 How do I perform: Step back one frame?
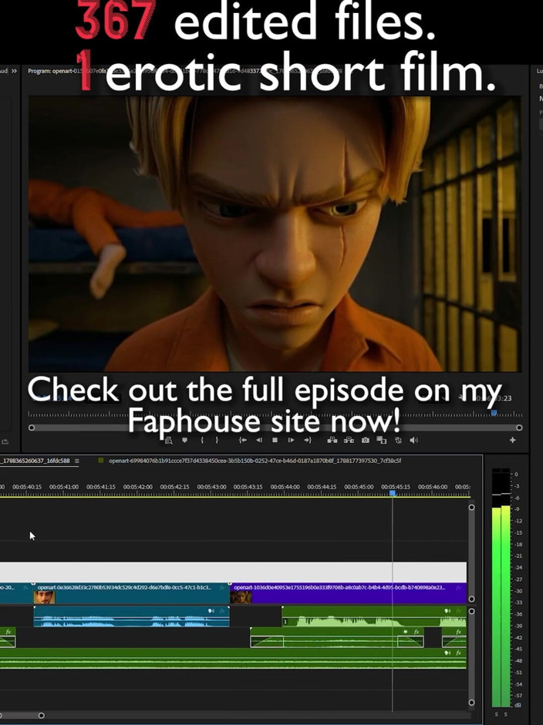pos(259,440)
